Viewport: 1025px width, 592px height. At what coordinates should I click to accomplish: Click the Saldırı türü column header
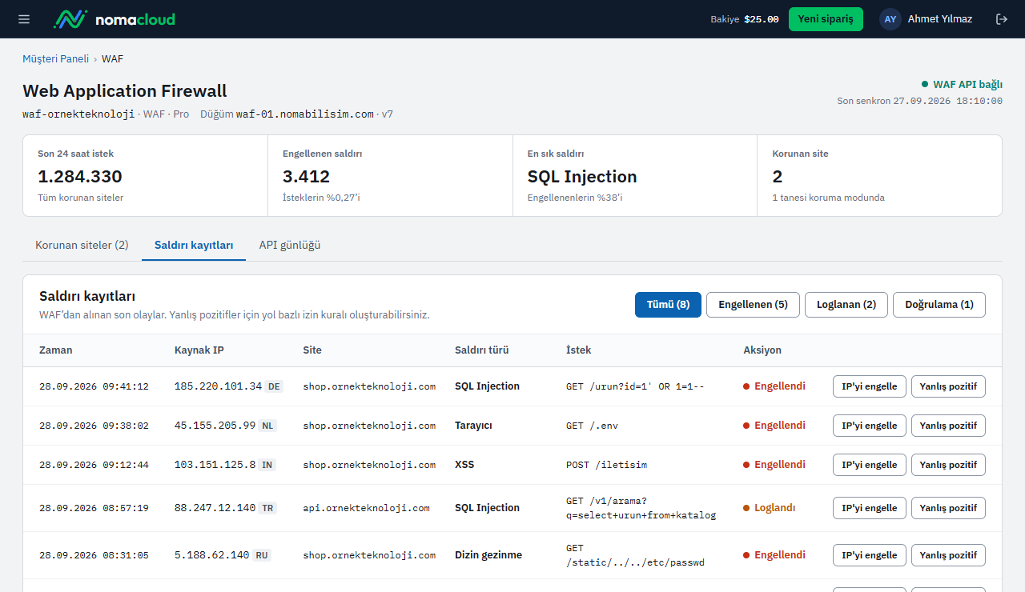tap(482, 350)
